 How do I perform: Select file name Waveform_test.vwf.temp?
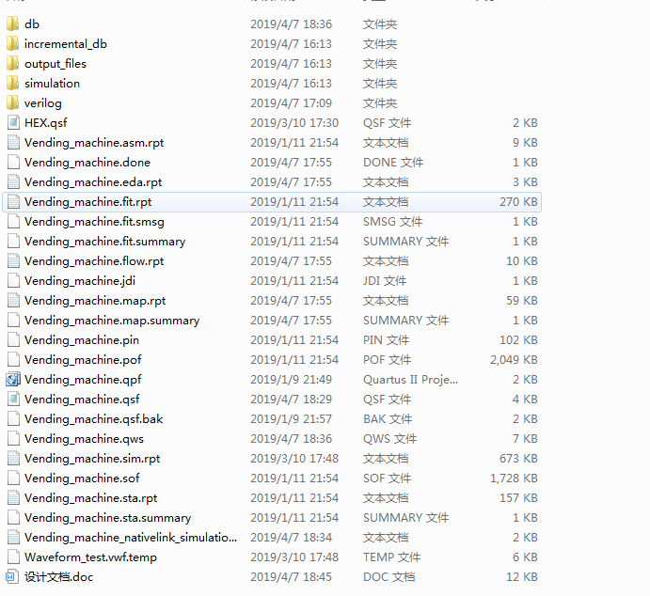click(90, 557)
